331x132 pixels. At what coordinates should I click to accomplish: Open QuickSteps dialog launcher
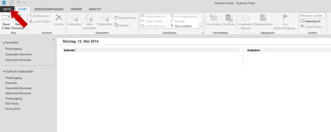(x=203, y=33)
